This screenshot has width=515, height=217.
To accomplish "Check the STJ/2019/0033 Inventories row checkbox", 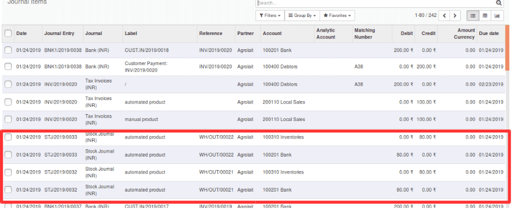I will 8,137.
